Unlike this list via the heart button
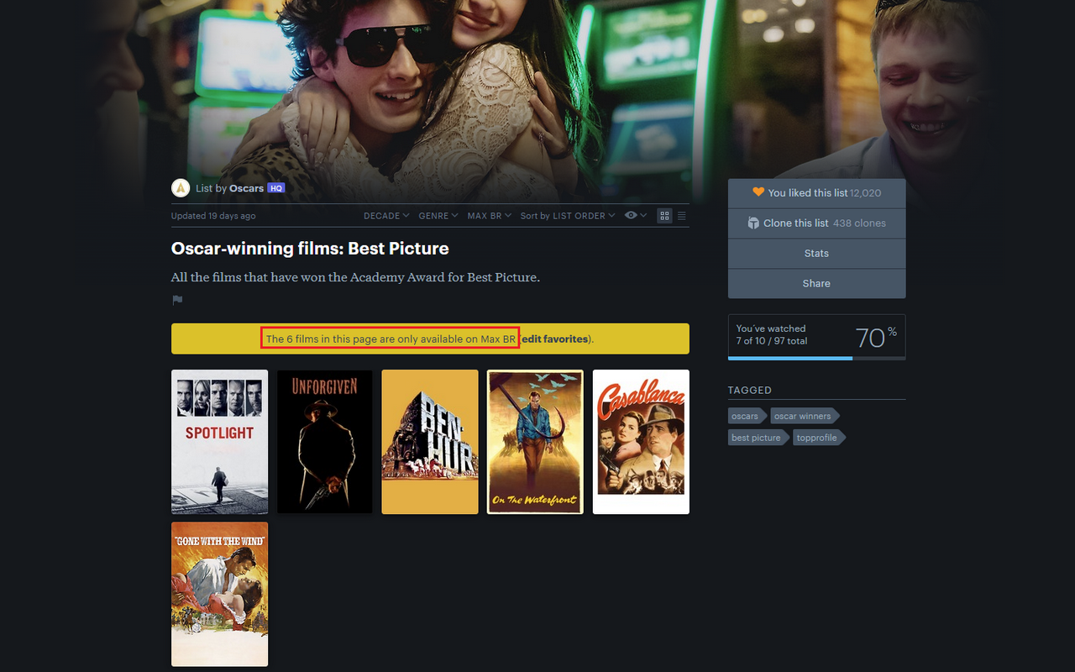 (758, 192)
